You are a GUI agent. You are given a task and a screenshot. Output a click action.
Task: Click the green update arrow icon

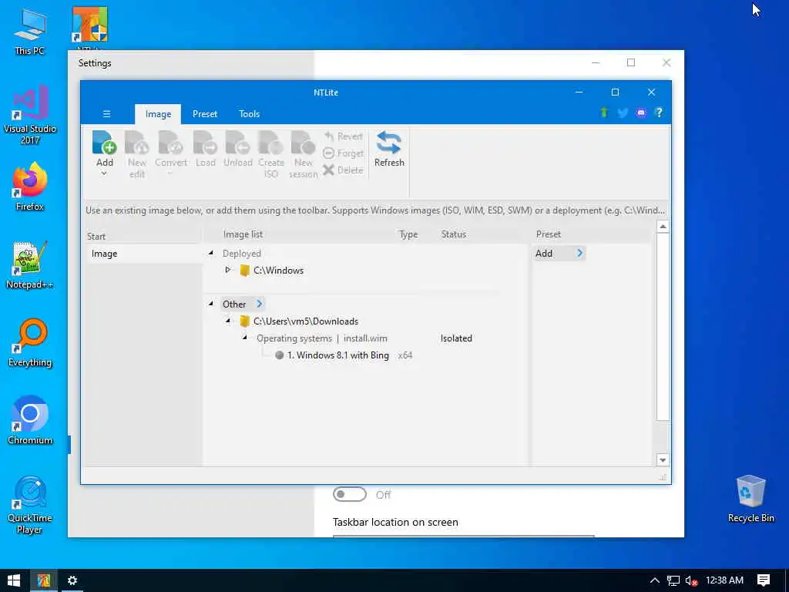pyautogui.click(x=604, y=113)
